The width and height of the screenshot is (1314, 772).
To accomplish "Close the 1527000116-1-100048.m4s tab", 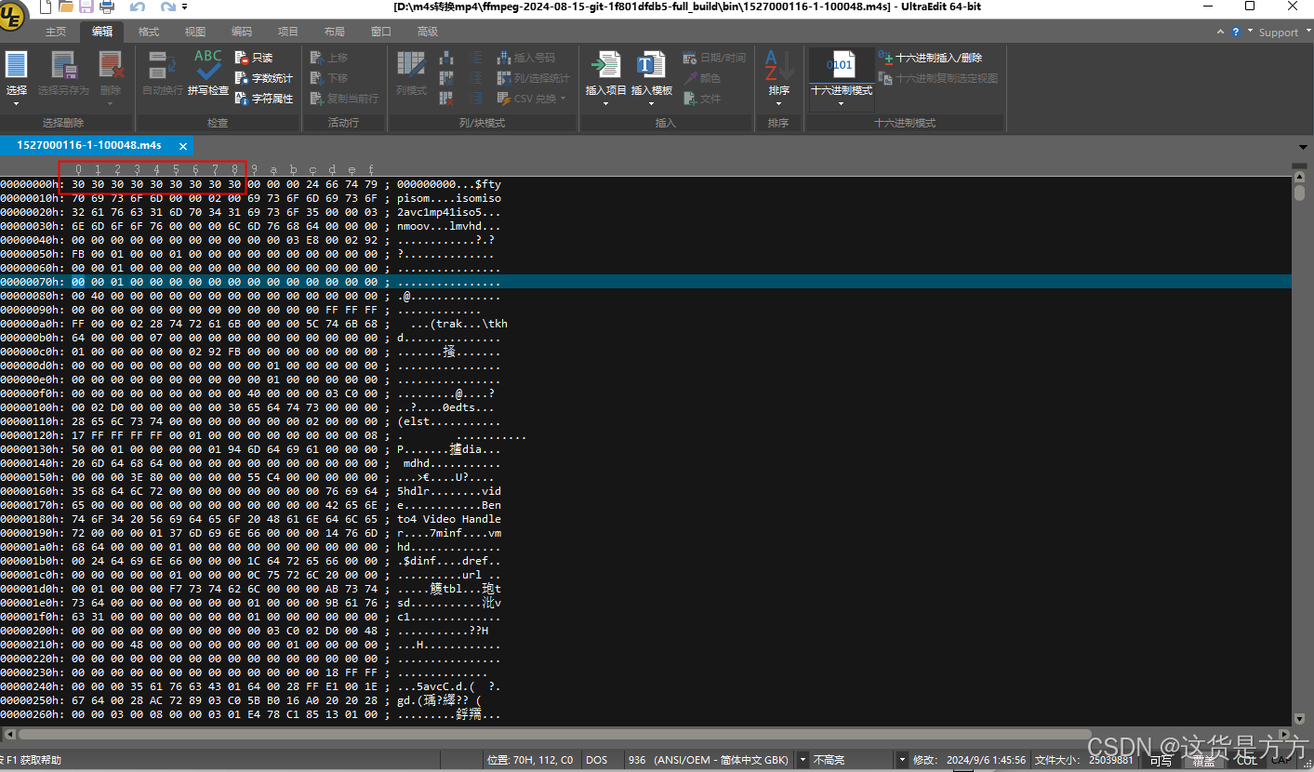I will (183, 146).
